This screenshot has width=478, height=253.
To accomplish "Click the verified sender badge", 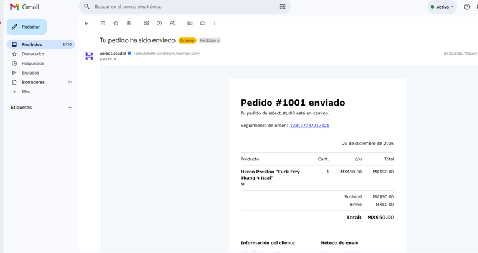I will 129,53.
